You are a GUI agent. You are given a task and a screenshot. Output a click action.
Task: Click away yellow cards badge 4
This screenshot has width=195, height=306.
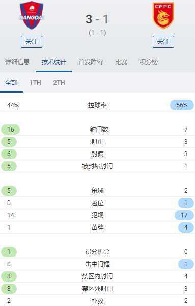coord(186,227)
